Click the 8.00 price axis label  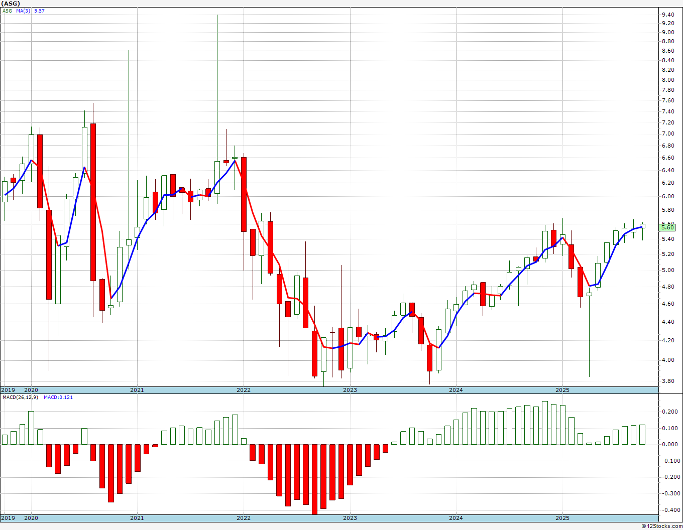[x=668, y=80]
